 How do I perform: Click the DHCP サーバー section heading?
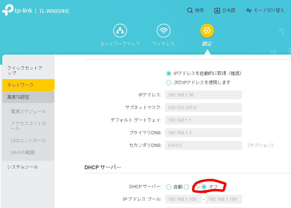coord(103,167)
